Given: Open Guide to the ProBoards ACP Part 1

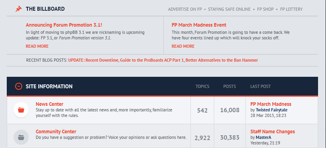Looking at the screenshot, I should pos(152,60).
